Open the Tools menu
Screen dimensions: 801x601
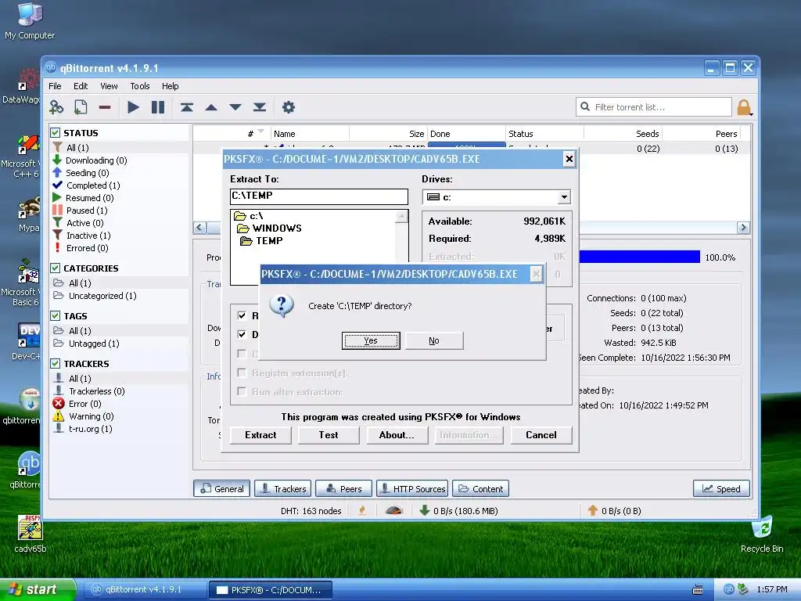tap(139, 86)
